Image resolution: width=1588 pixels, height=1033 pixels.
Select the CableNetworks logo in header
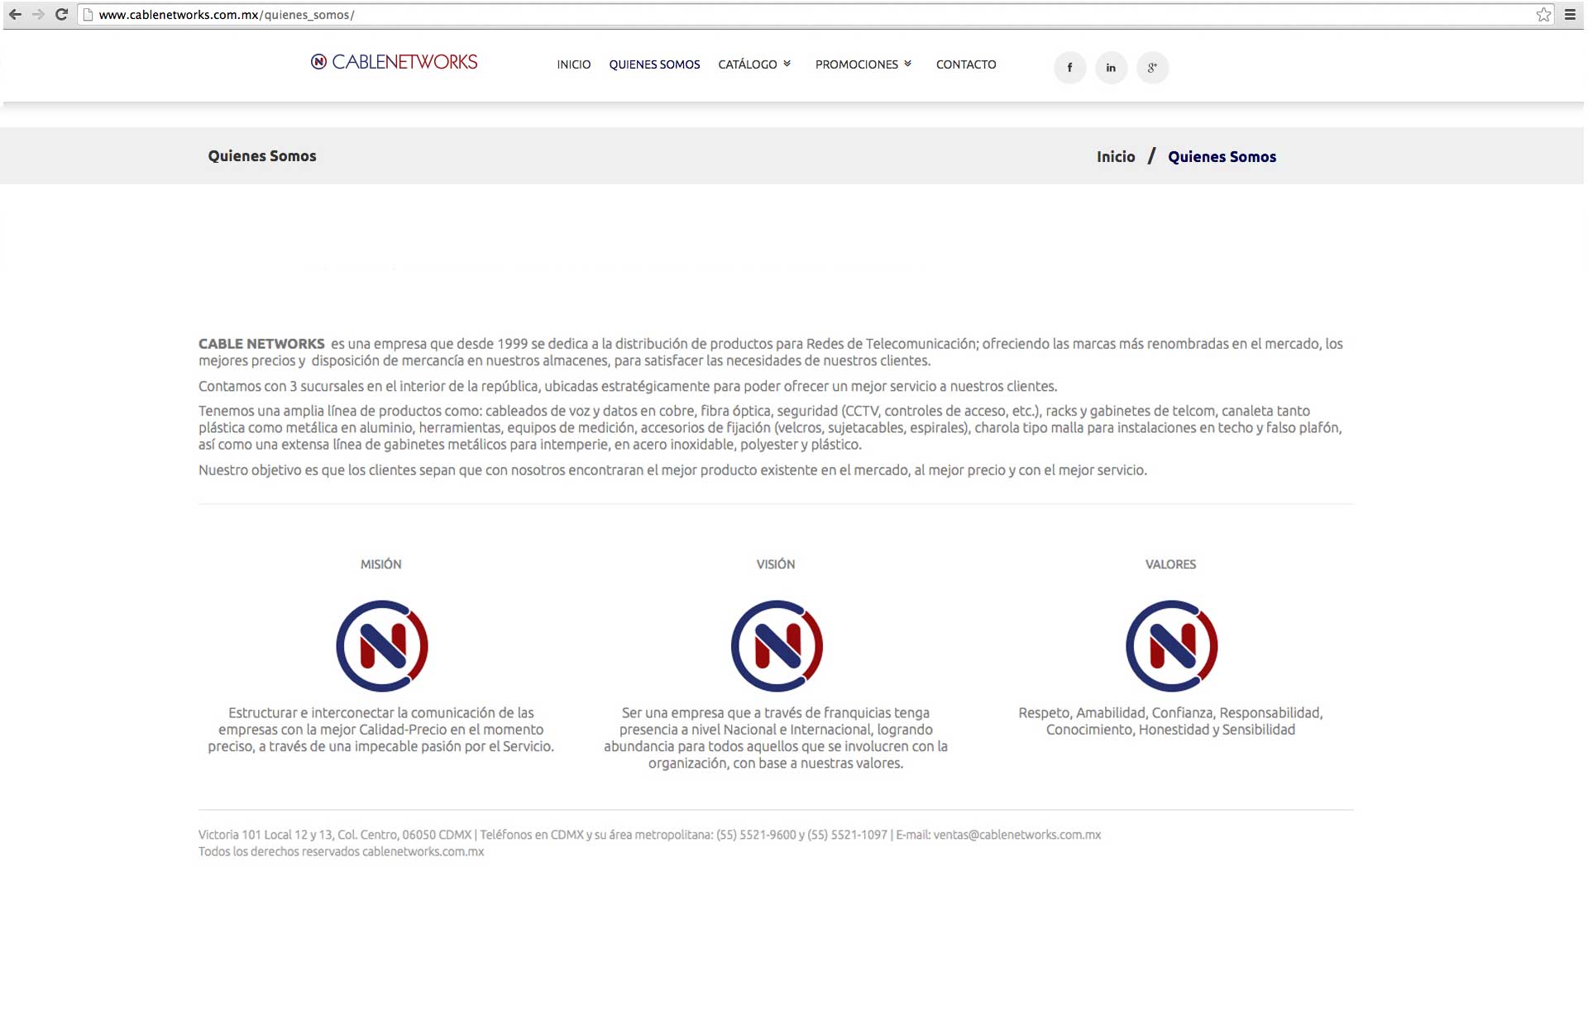click(x=394, y=62)
